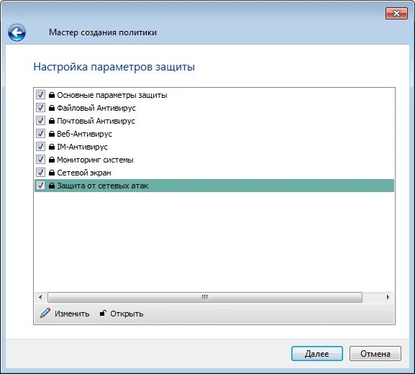Screen dimensions: 415x374
Task: Select the row text Почтовый Антивирус
Action: click(96, 121)
